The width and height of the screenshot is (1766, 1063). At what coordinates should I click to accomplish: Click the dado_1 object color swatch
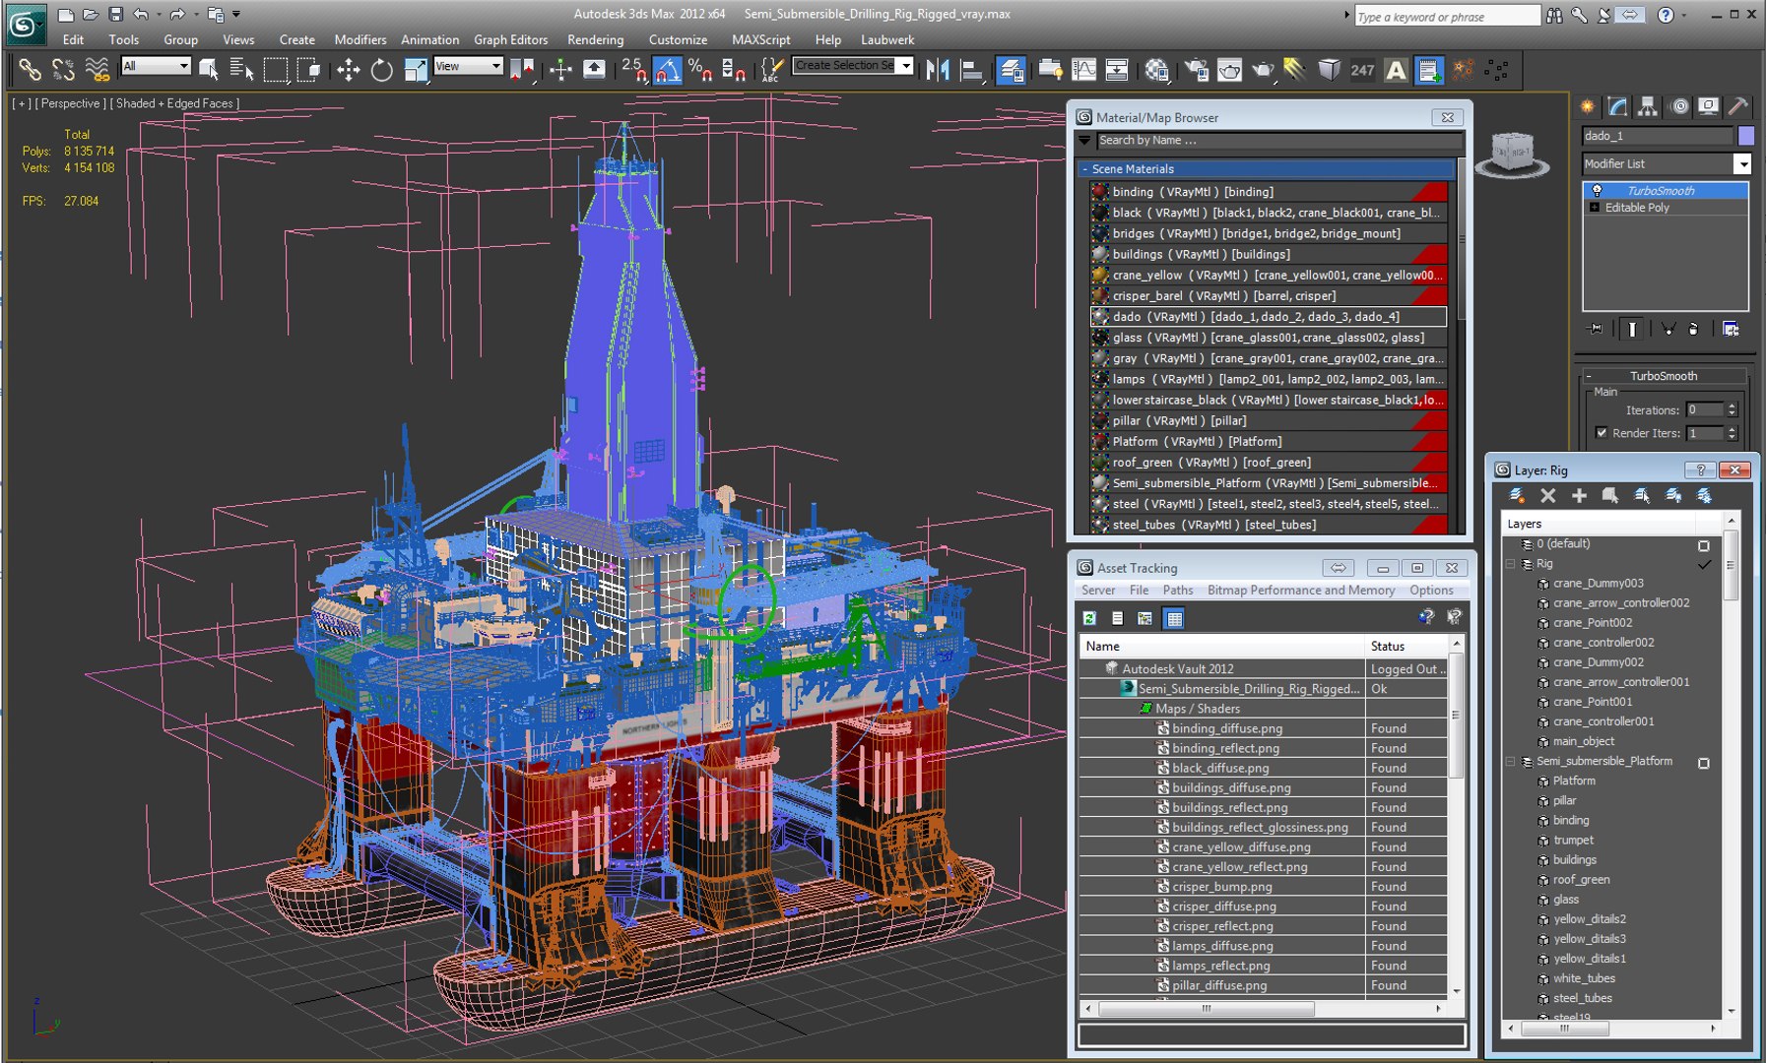tap(1745, 136)
